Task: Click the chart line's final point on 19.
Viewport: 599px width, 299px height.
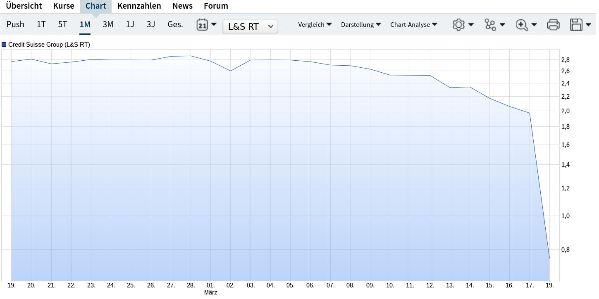Action: pyautogui.click(x=549, y=258)
